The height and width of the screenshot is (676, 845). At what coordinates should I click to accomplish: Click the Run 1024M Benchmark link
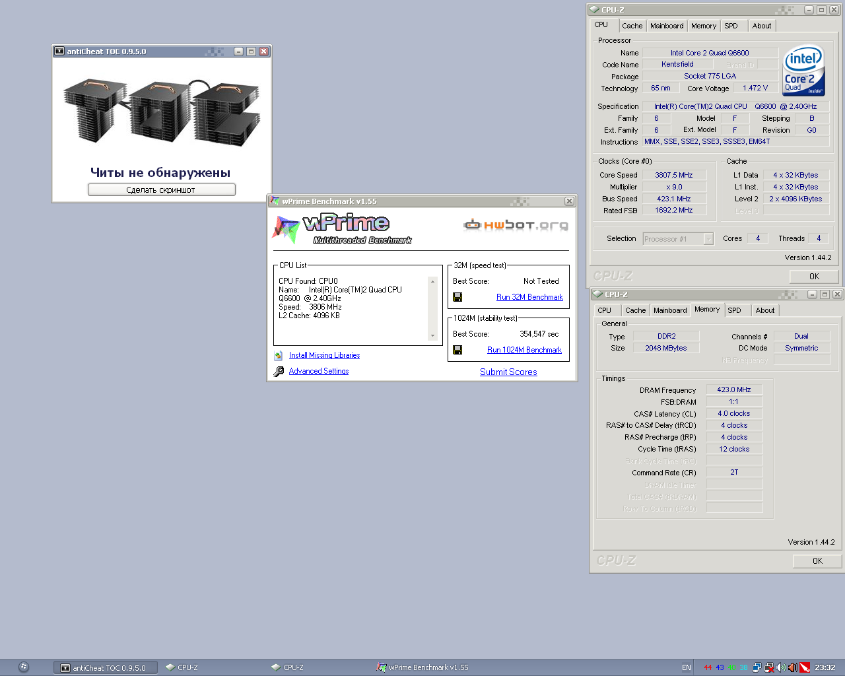pos(524,350)
